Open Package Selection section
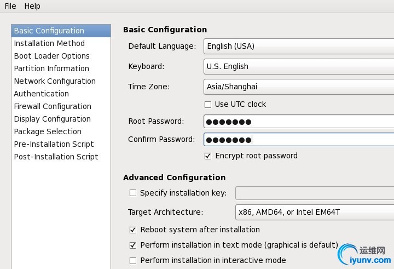Screen dimensions: 394x269 tap(48, 131)
